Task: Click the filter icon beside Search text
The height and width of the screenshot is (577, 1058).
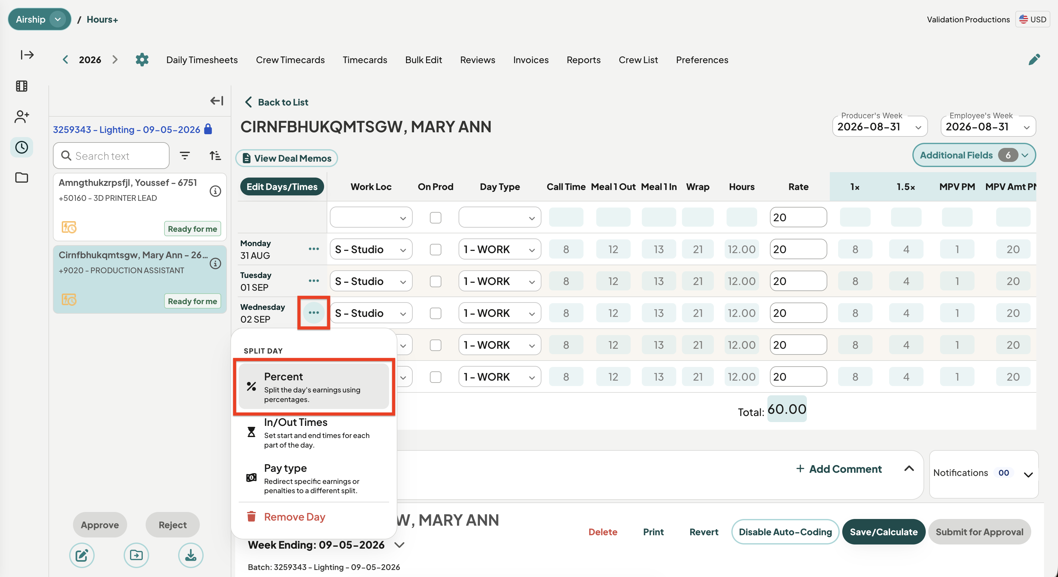Action: 185,156
